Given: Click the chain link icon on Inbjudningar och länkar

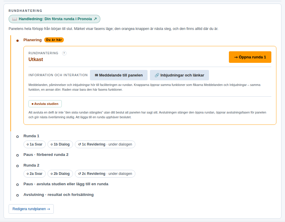Looking at the screenshot, I should click(157, 75).
